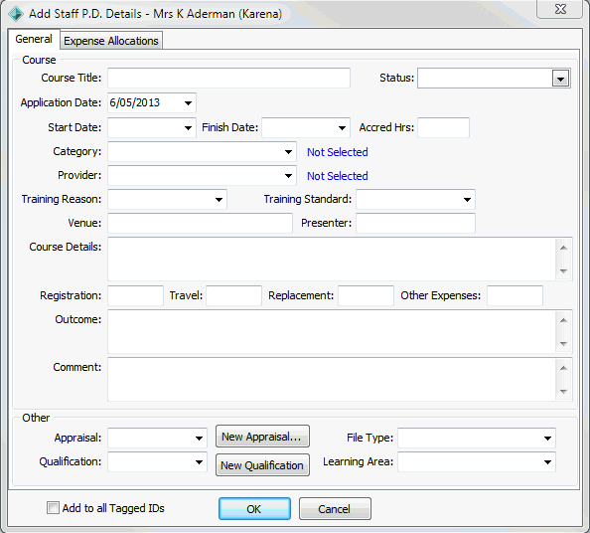590x533 pixels.
Task: Click Comment scroll down arrow
Action: click(x=563, y=392)
